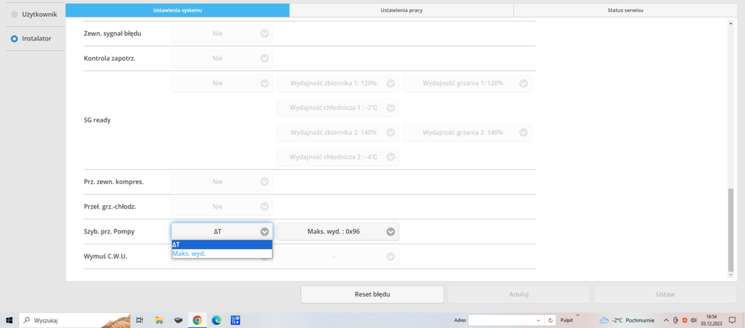Show hidden system tray icons
This screenshot has height=328, width=745.
coord(666,320)
